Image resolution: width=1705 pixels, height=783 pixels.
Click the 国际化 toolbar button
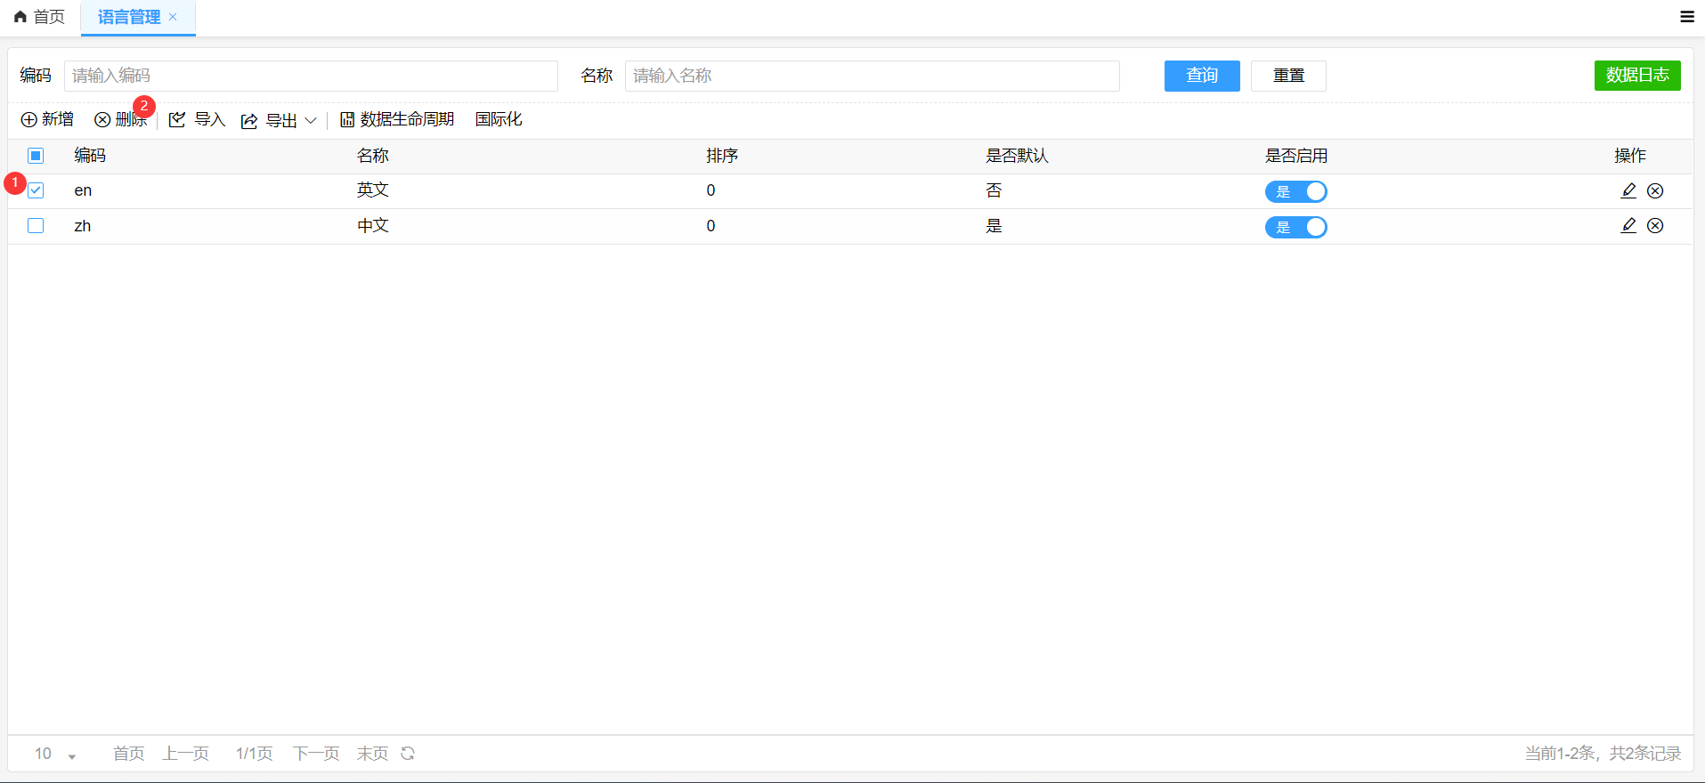tap(499, 120)
